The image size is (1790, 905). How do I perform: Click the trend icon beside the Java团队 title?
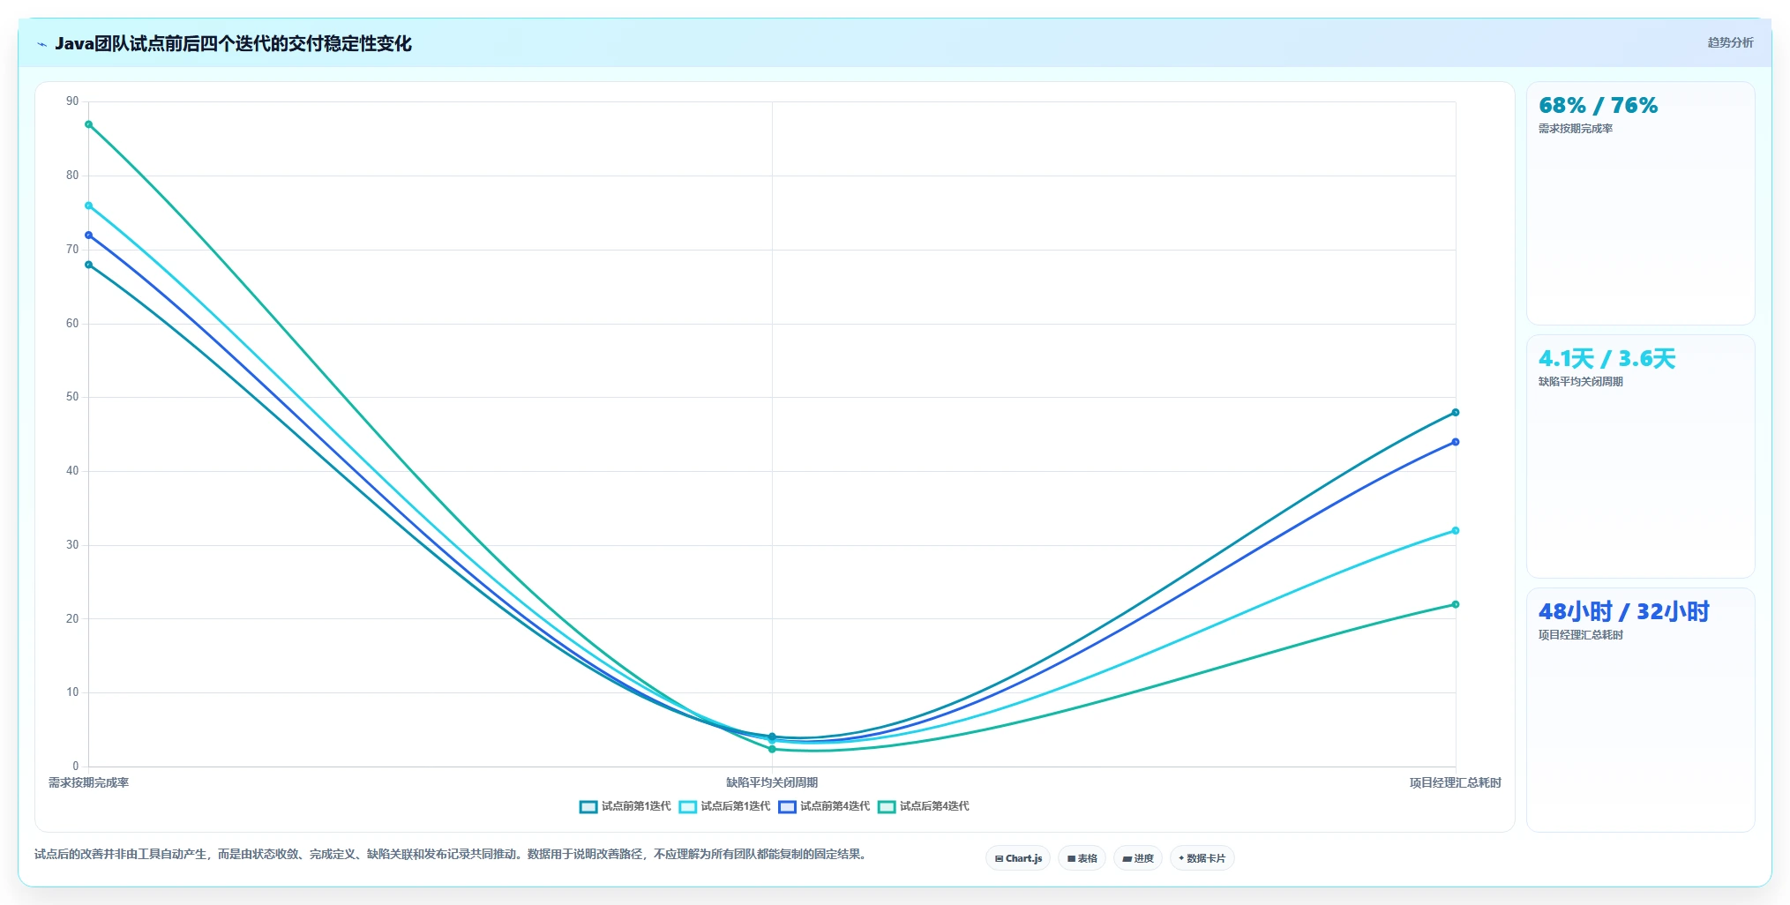tap(41, 44)
